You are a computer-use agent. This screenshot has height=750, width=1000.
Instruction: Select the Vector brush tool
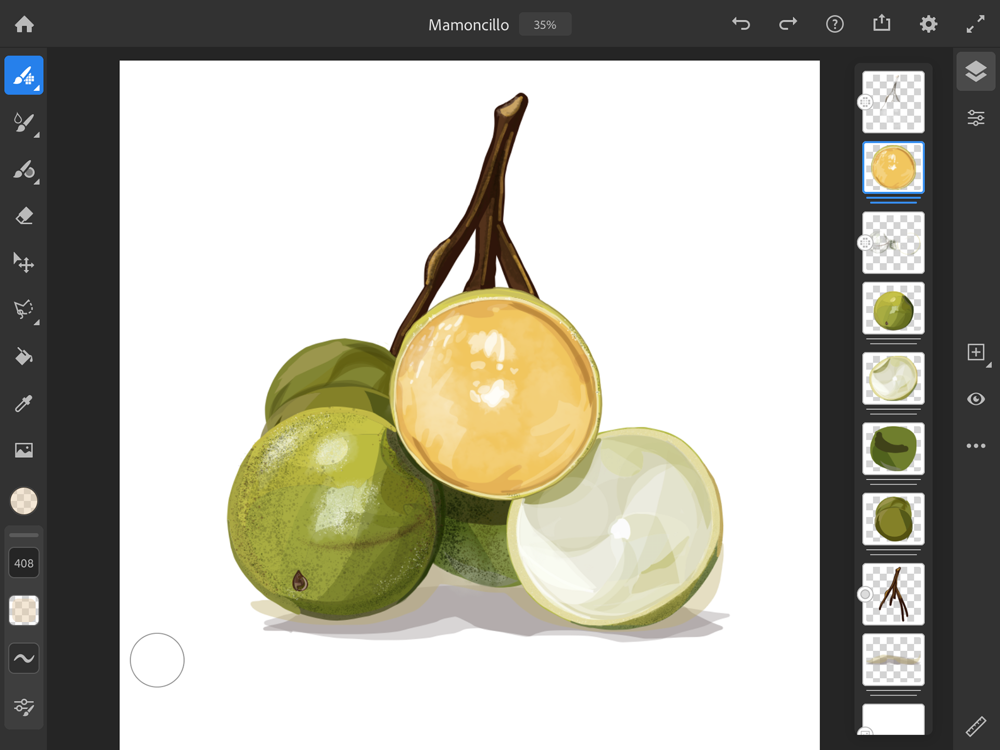(x=24, y=170)
